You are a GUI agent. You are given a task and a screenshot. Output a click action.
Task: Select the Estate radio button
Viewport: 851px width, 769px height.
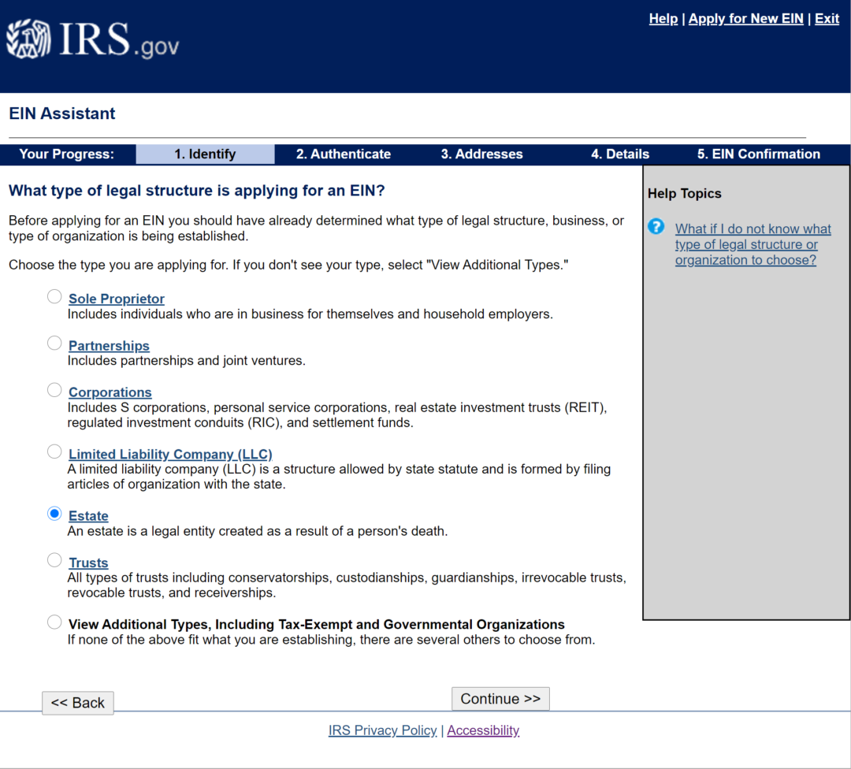[54, 513]
